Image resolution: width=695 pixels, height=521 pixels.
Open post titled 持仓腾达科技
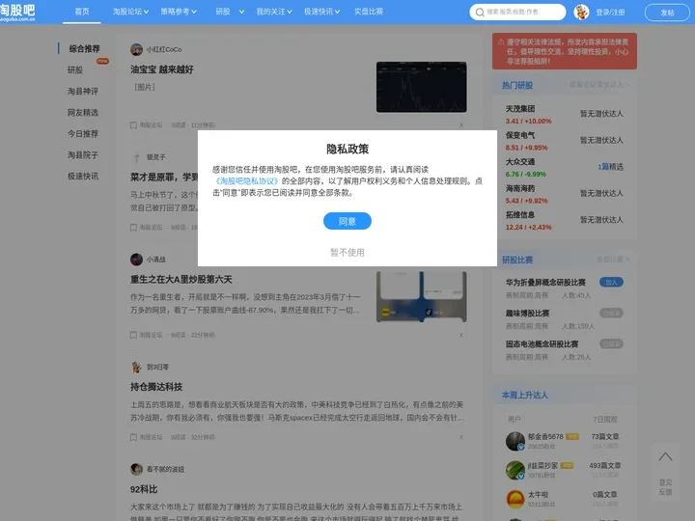(x=156, y=387)
